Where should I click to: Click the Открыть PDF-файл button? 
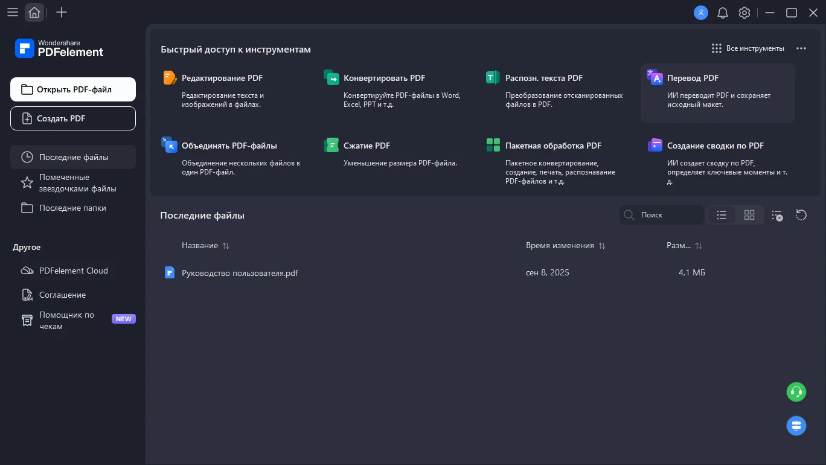[73, 89]
